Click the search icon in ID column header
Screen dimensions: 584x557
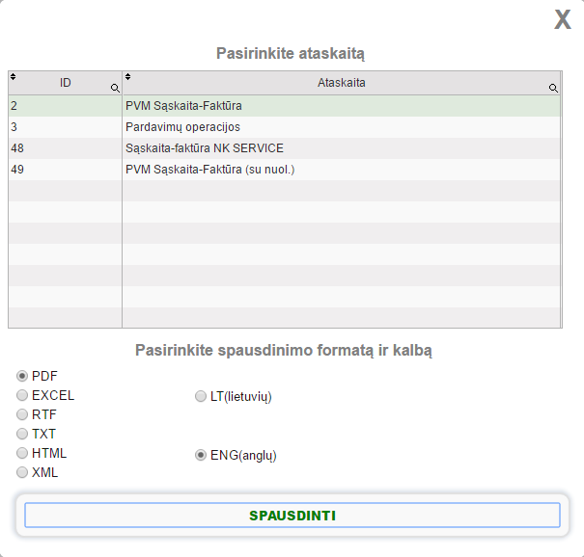(x=115, y=88)
